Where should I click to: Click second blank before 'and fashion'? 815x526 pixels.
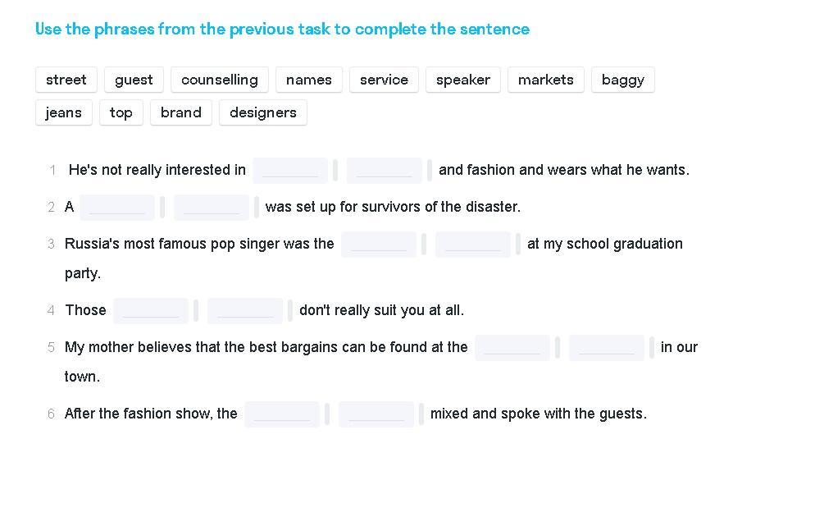click(x=385, y=171)
